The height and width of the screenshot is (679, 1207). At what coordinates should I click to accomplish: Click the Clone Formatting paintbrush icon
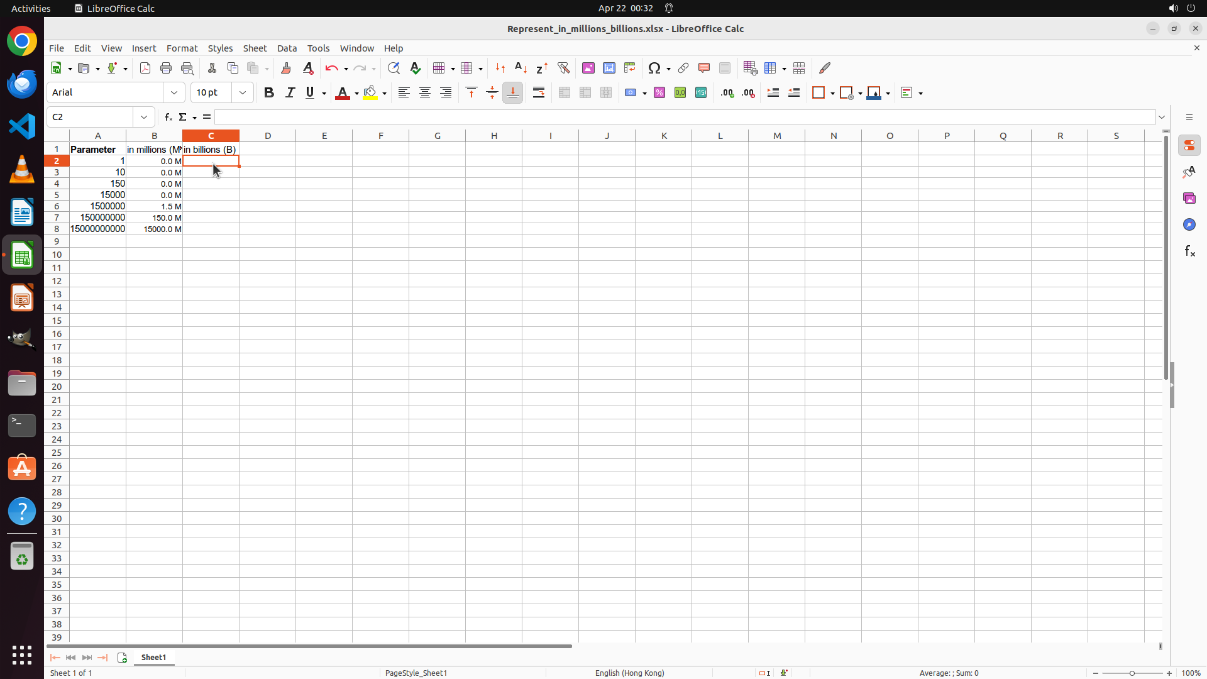click(286, 68)
